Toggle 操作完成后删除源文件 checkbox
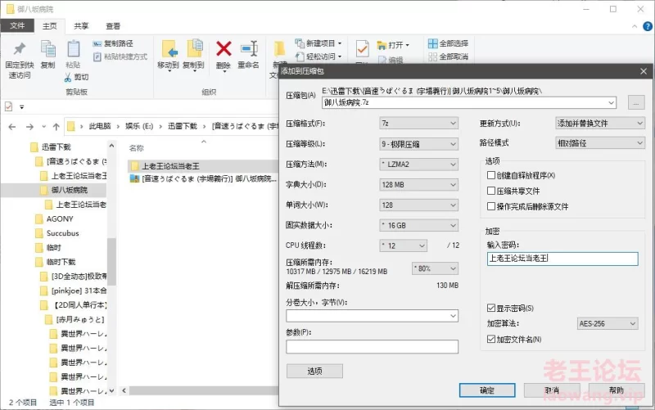Screen dimensions: 655x410 coord(491,206)
